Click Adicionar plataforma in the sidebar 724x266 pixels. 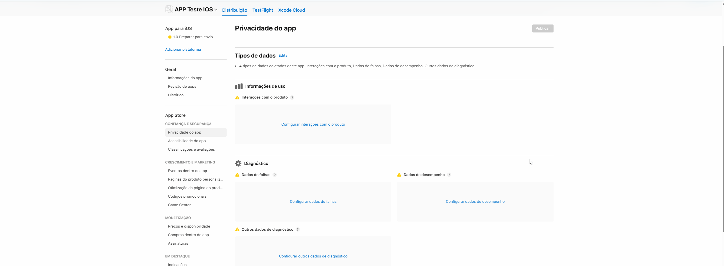[x=183, y=50]
